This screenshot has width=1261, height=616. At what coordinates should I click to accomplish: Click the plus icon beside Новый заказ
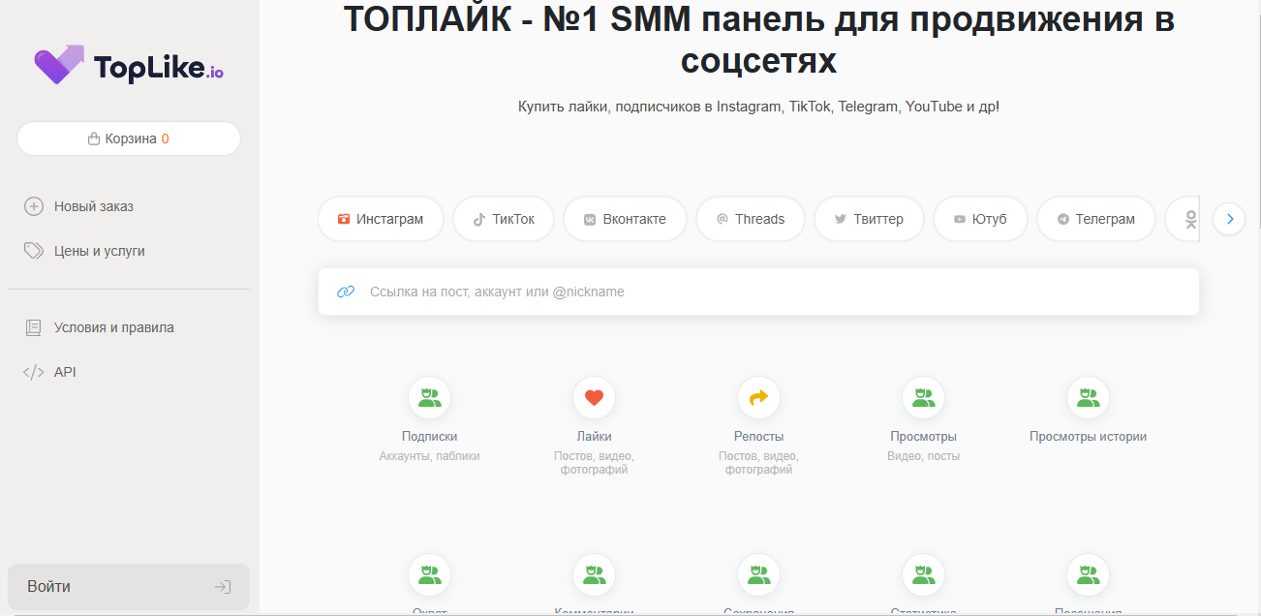point(34,206)
